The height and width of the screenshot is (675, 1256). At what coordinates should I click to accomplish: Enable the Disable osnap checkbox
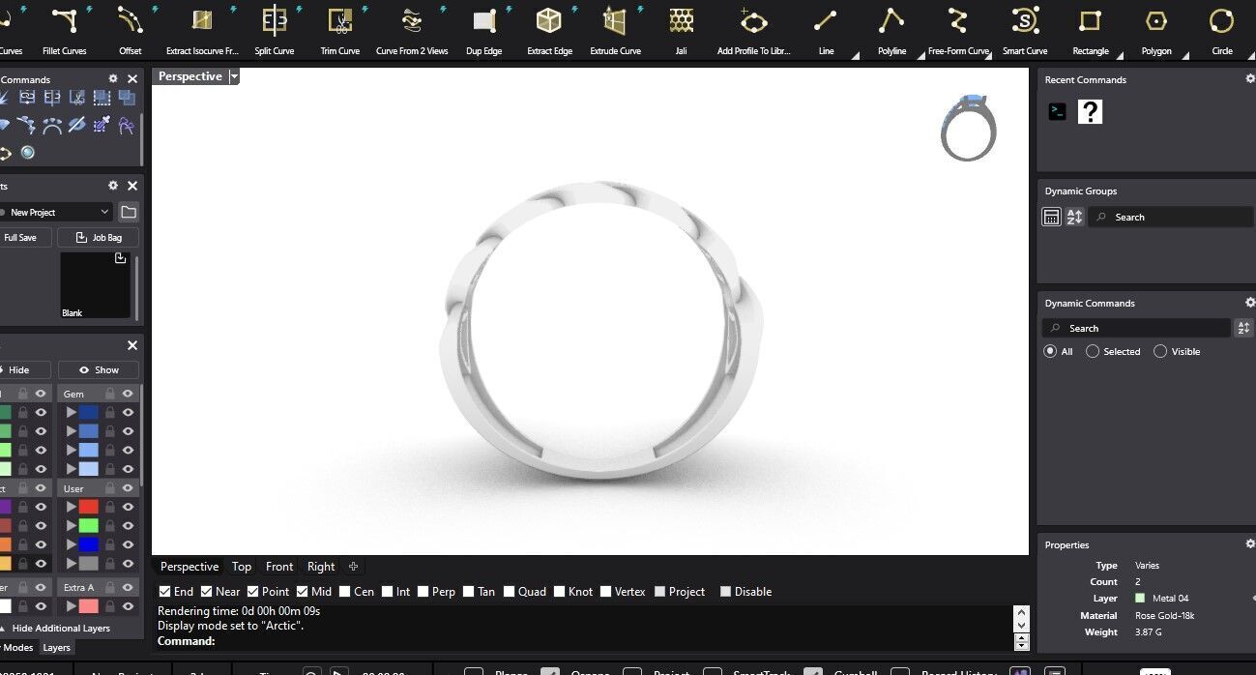(726, 592)
